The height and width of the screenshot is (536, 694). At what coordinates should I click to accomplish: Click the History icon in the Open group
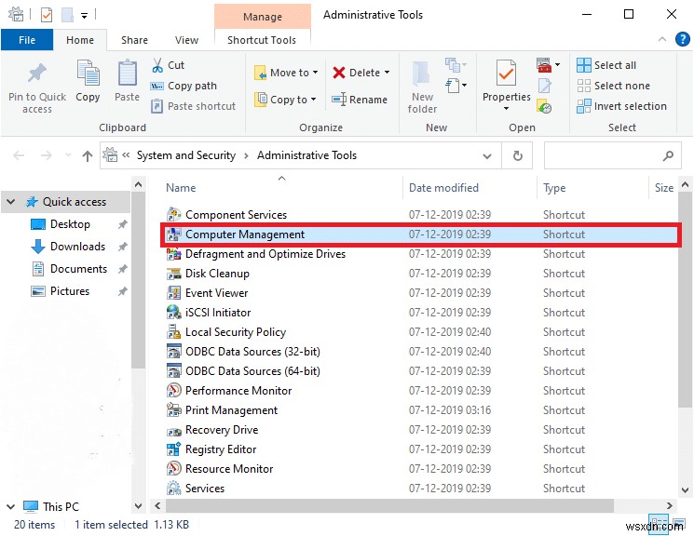point(544,106)
